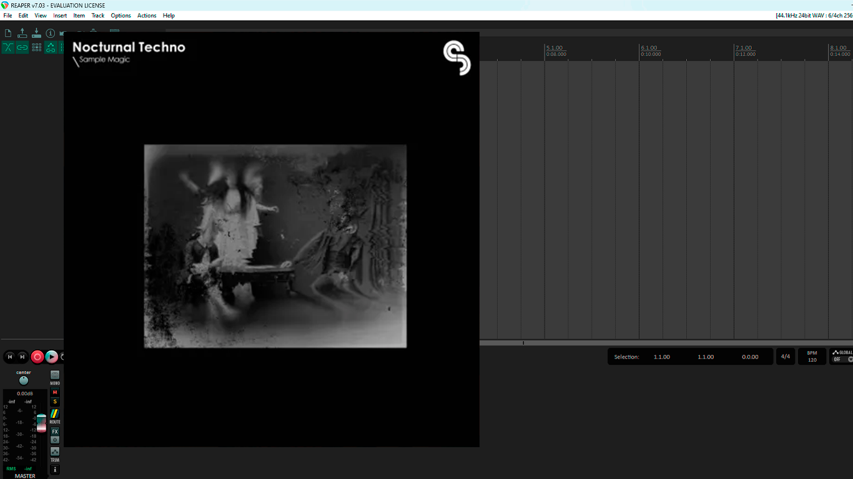Open the Insert menu
The height and width of the screenshot is (479, 853).
coord(60,16)
